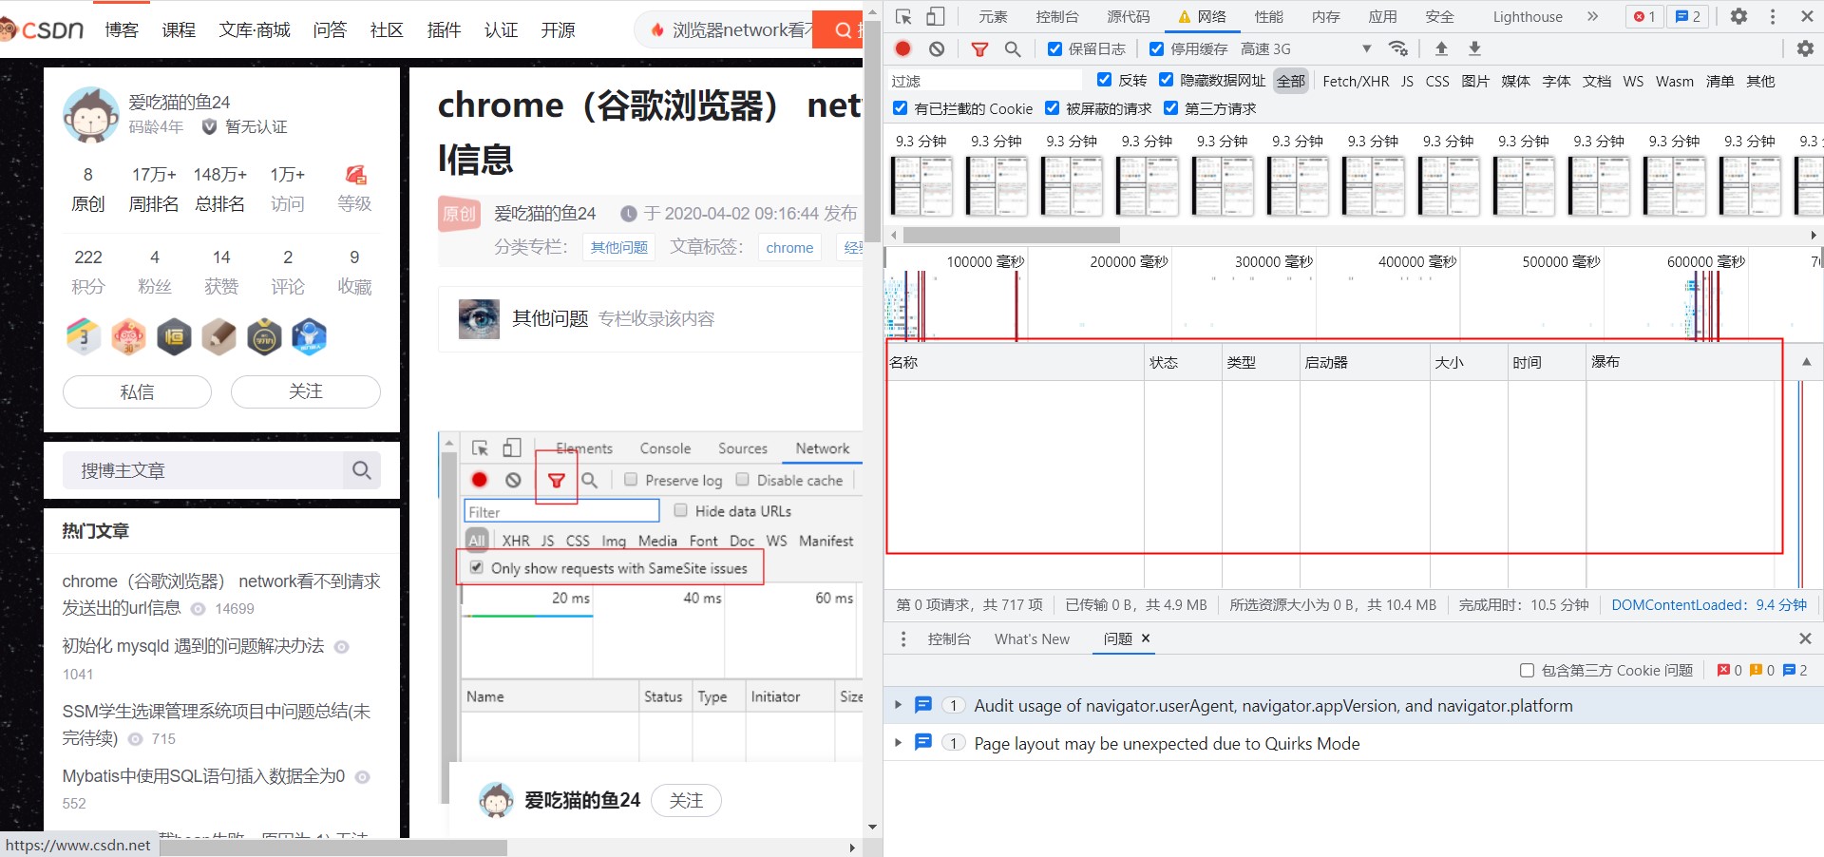Toggle the 保留日志 checkbox
The image size is (1824, 857).
click(1054, 48)
